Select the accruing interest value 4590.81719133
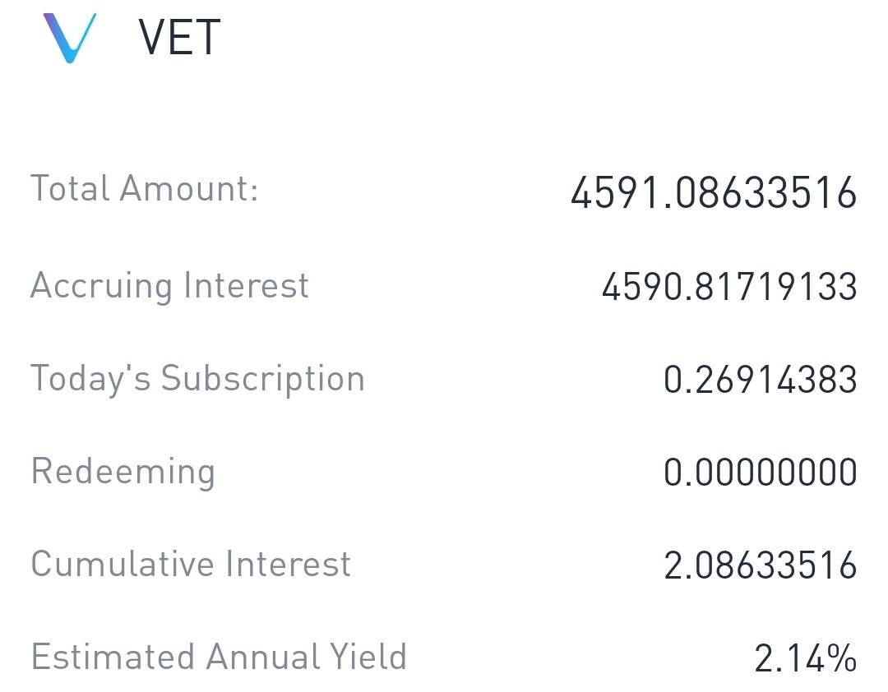The image size is (888, 692). point(729,287)
